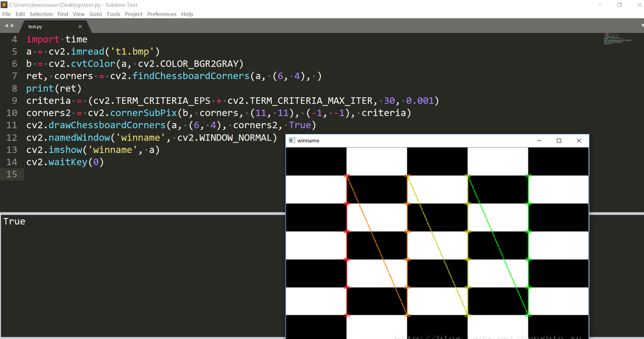Click the winname window icon
This screenshot has width=644, height=339.
point(292,141)
